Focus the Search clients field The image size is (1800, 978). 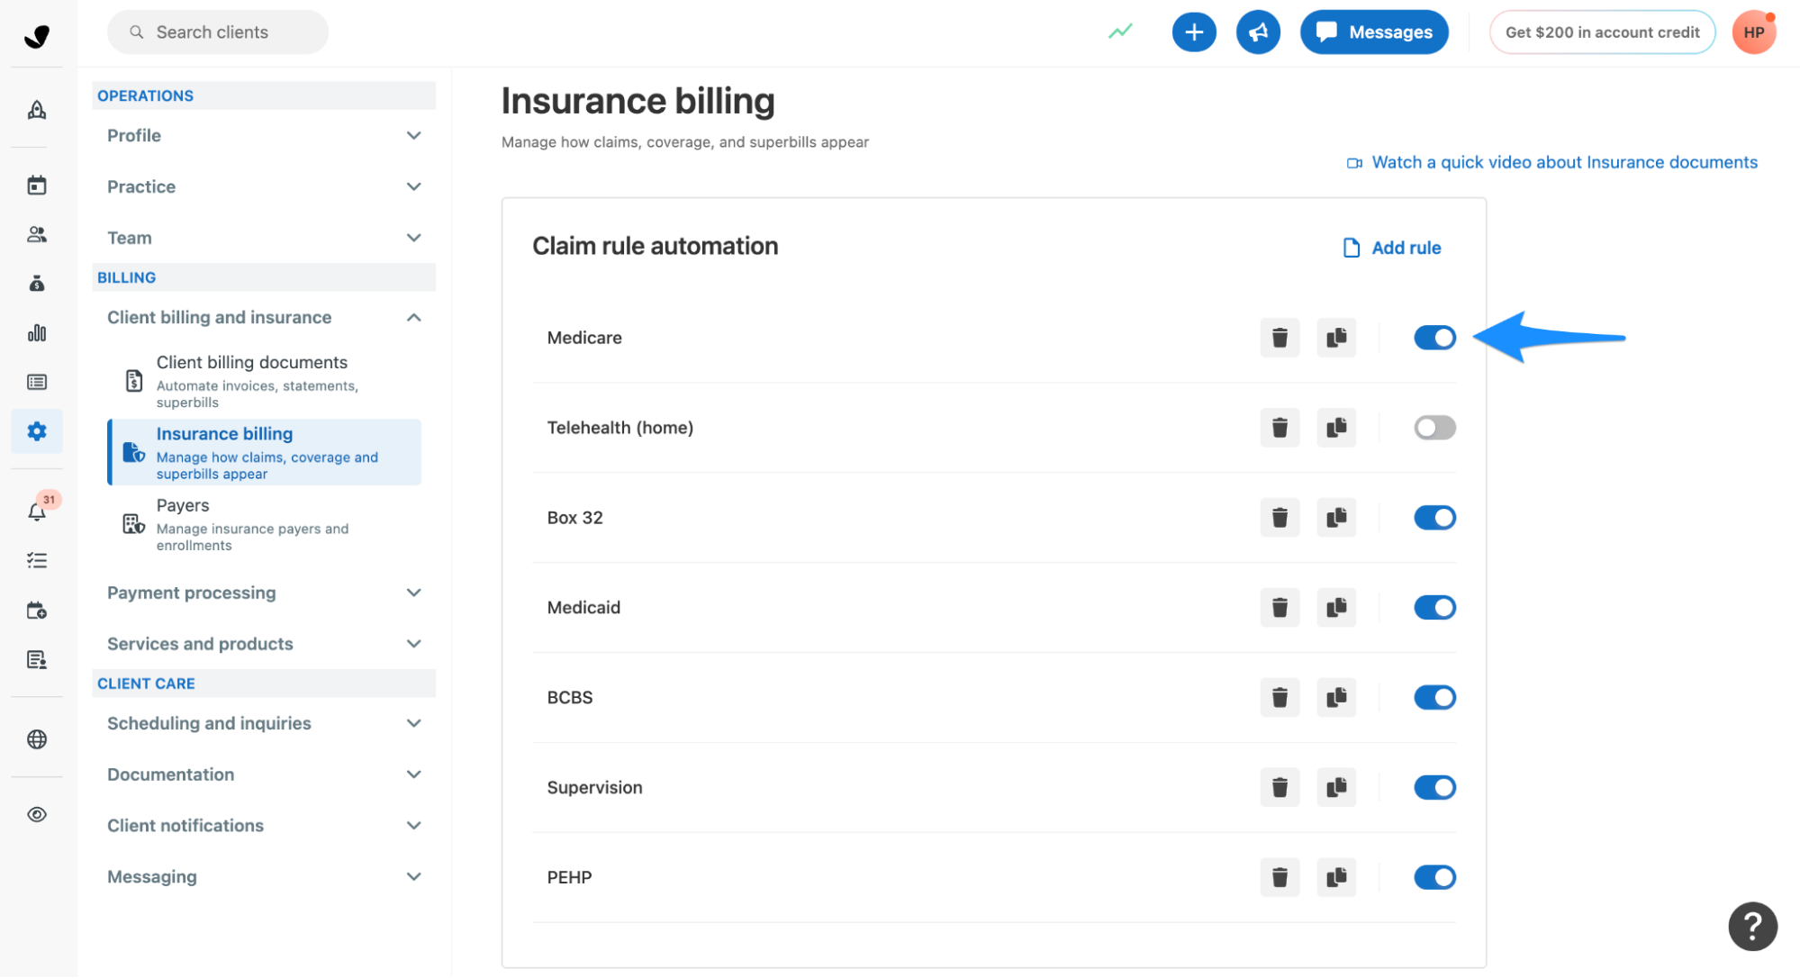tap(218, 32)
